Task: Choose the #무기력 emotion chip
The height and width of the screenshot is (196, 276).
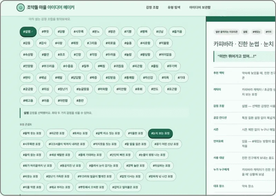Action: coord(172,66)
